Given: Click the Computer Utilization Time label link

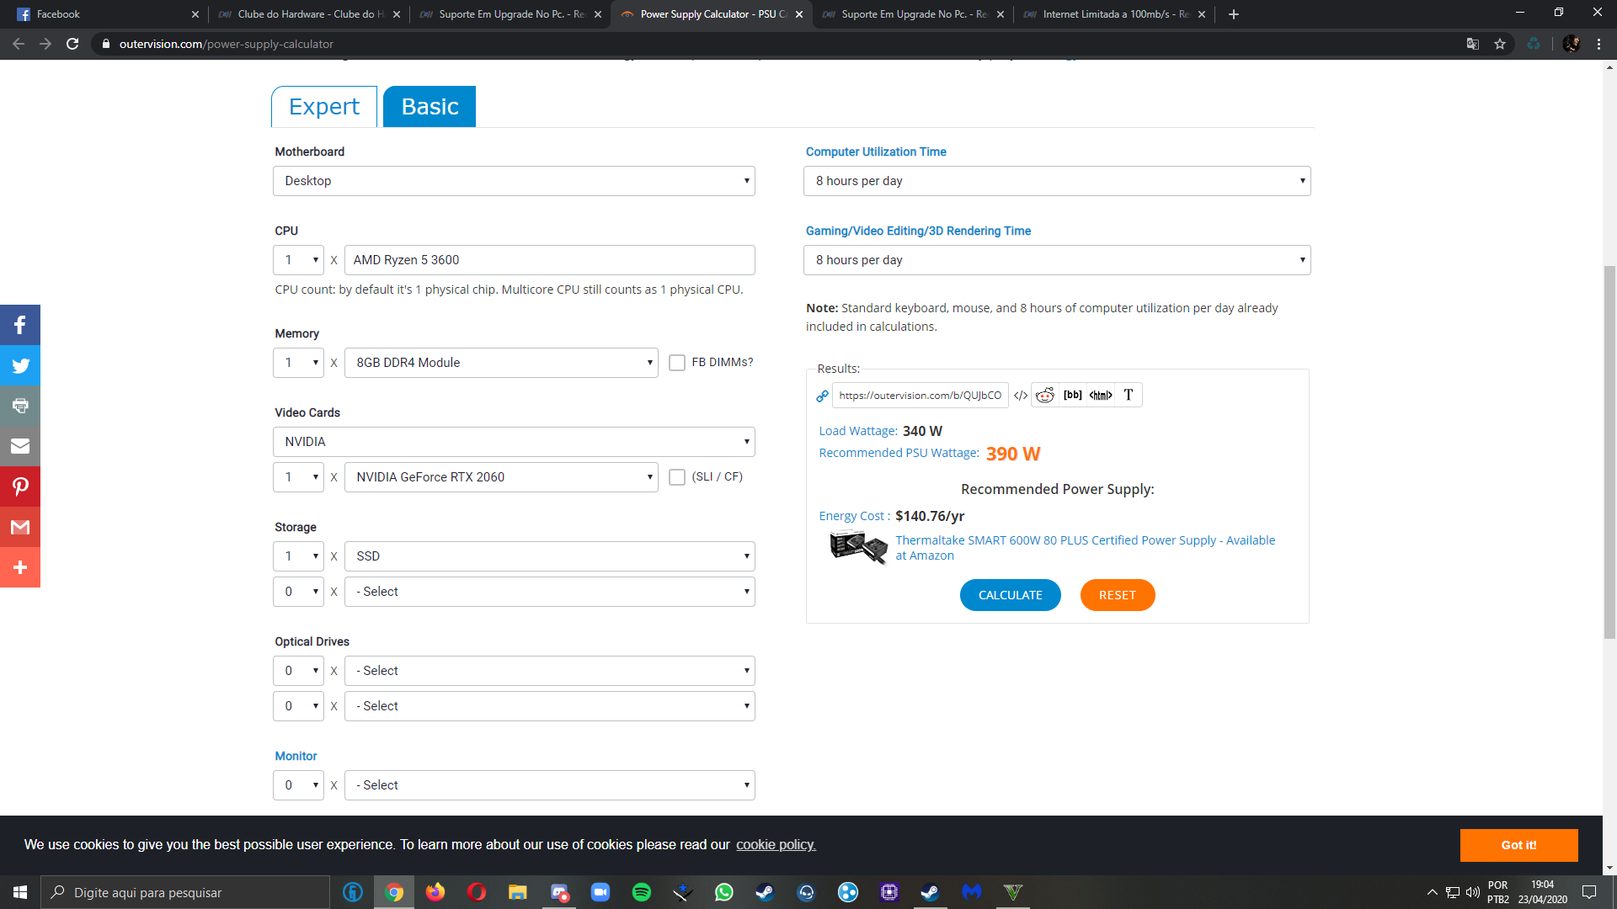Looking at the screenshot, I should (x=876, y=151).
